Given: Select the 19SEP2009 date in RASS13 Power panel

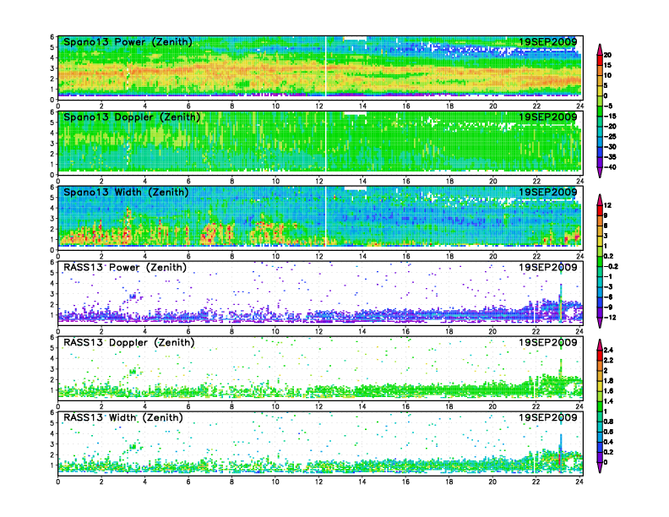Looking at the screenshot, I should tap(548, 268).
